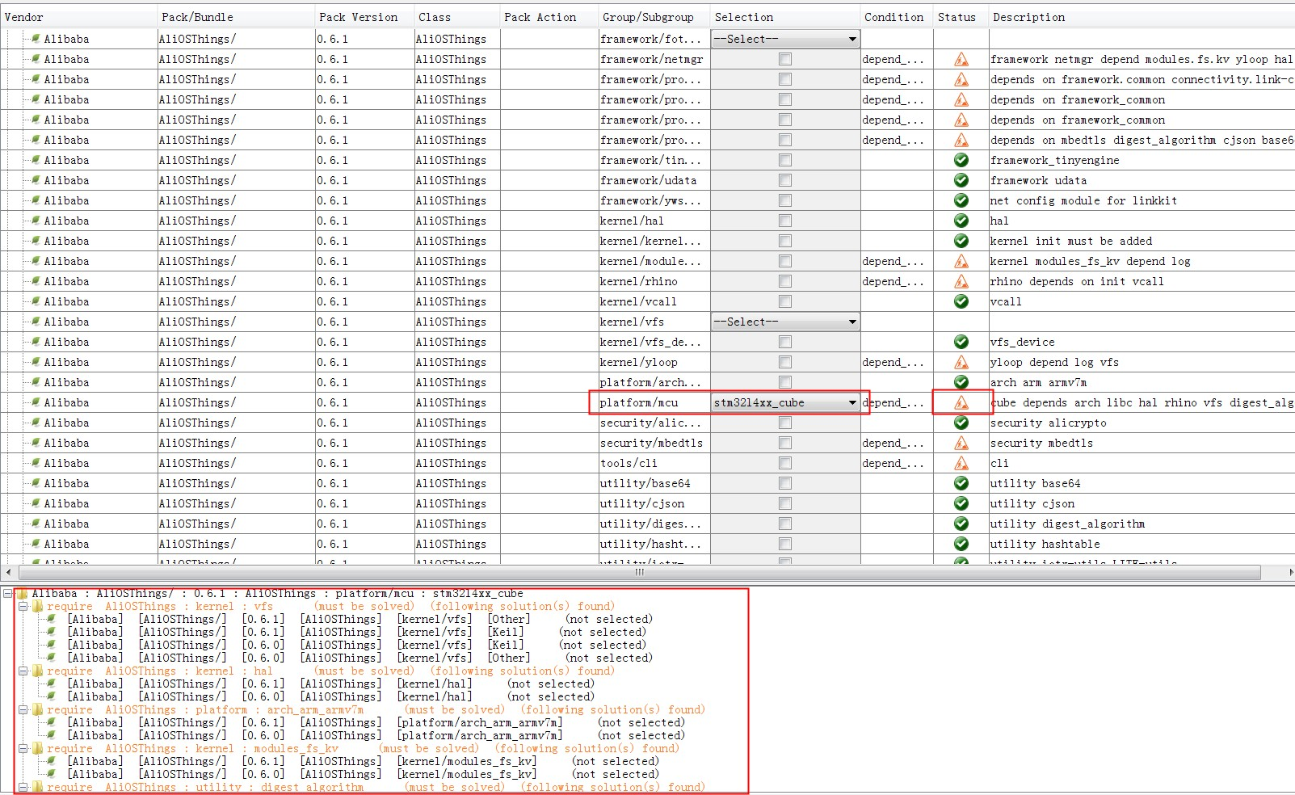The image size is (1295, 795).
Task: Click green check beside 'kernel init must be added'
Action: 961,241
